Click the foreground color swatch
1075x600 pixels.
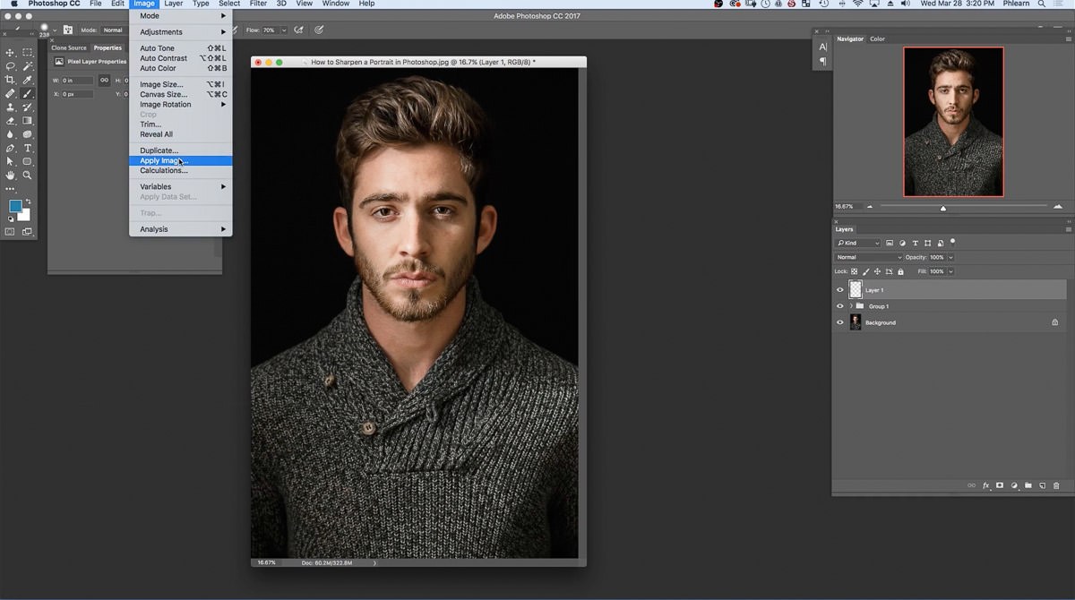click(x=15, y=206)
